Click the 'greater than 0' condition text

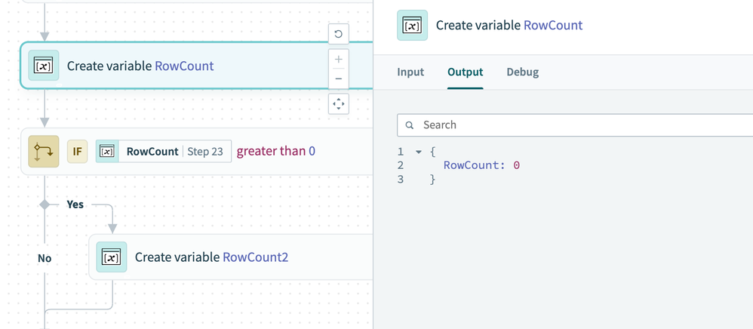(276, 151)
